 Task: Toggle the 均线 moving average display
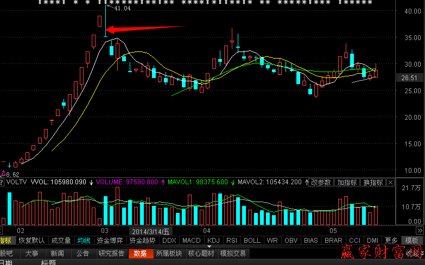click(84, 241)
